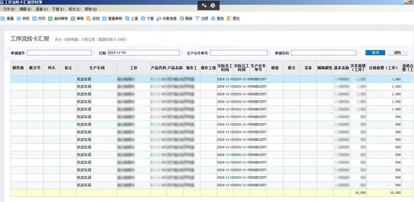
Task: Sort by the 生产车间 column header
Action: coord(97,68)
